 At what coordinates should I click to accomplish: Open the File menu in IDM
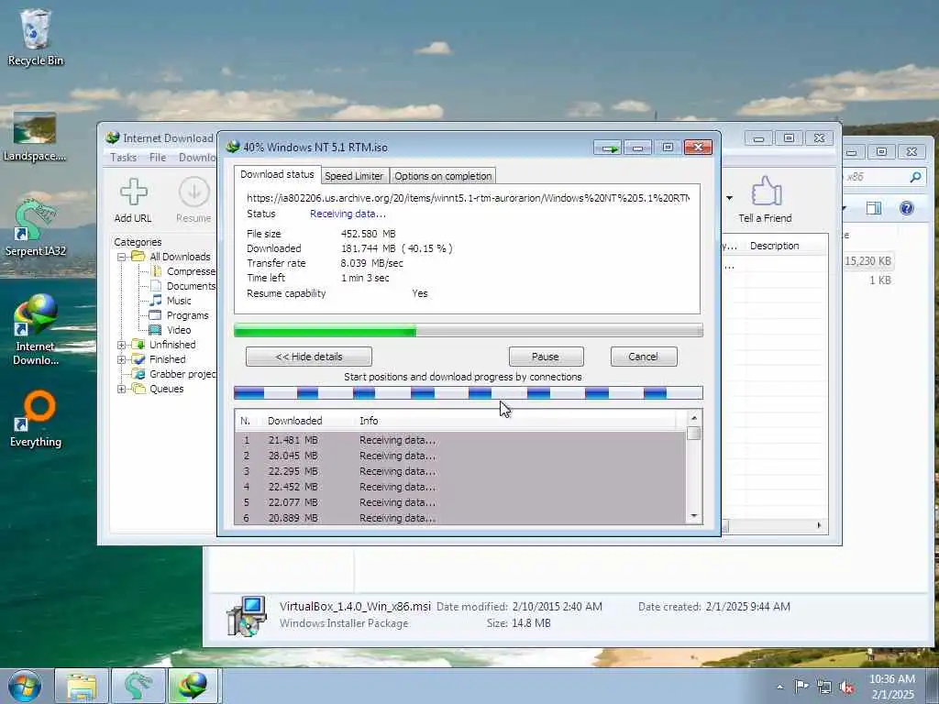pyautogui.click(x=158, y=158)
